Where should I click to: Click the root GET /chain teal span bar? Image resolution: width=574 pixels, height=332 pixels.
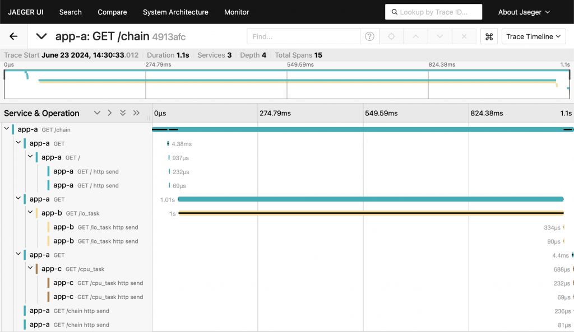[363, 129]
